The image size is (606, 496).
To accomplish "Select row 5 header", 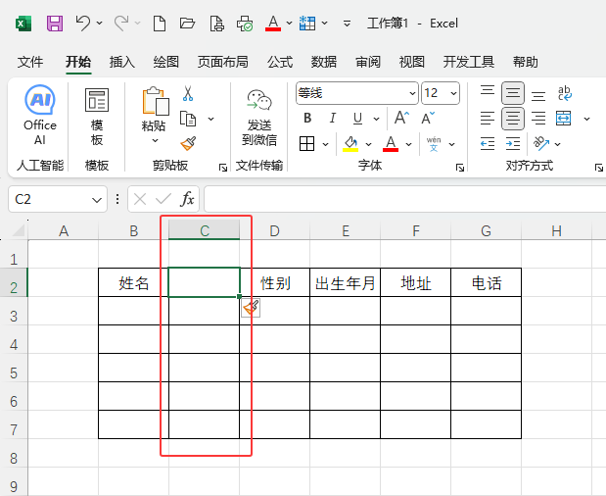I will (14, 372).
